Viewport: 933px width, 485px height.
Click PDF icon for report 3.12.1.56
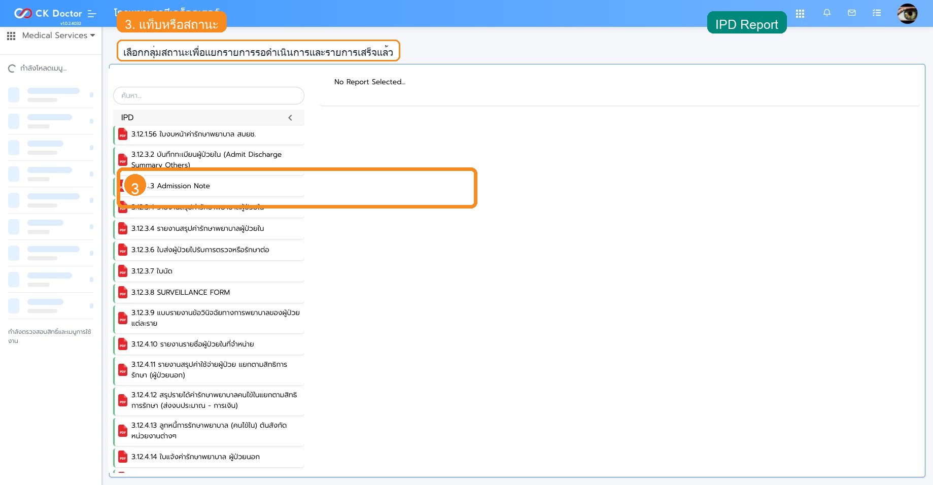(x=123, y=134)
